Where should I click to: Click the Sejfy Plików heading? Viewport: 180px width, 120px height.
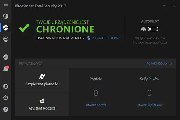[149, 79]
